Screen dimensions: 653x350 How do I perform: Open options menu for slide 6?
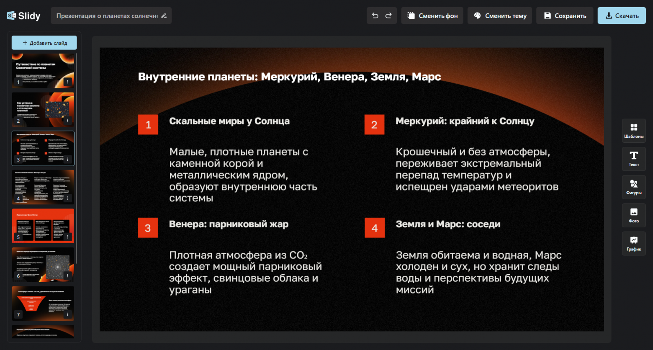(68, 275)
